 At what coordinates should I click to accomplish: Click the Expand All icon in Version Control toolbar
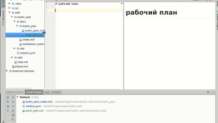point(13,97)
